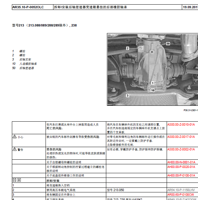Screen dimensions: 198x200
Task: Click step 2 禁用高压车载电气系统
Action: click(61, 190)
